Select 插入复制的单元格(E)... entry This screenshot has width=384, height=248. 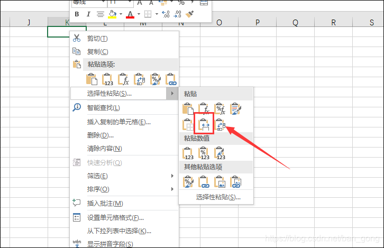[x=125, y=122]
